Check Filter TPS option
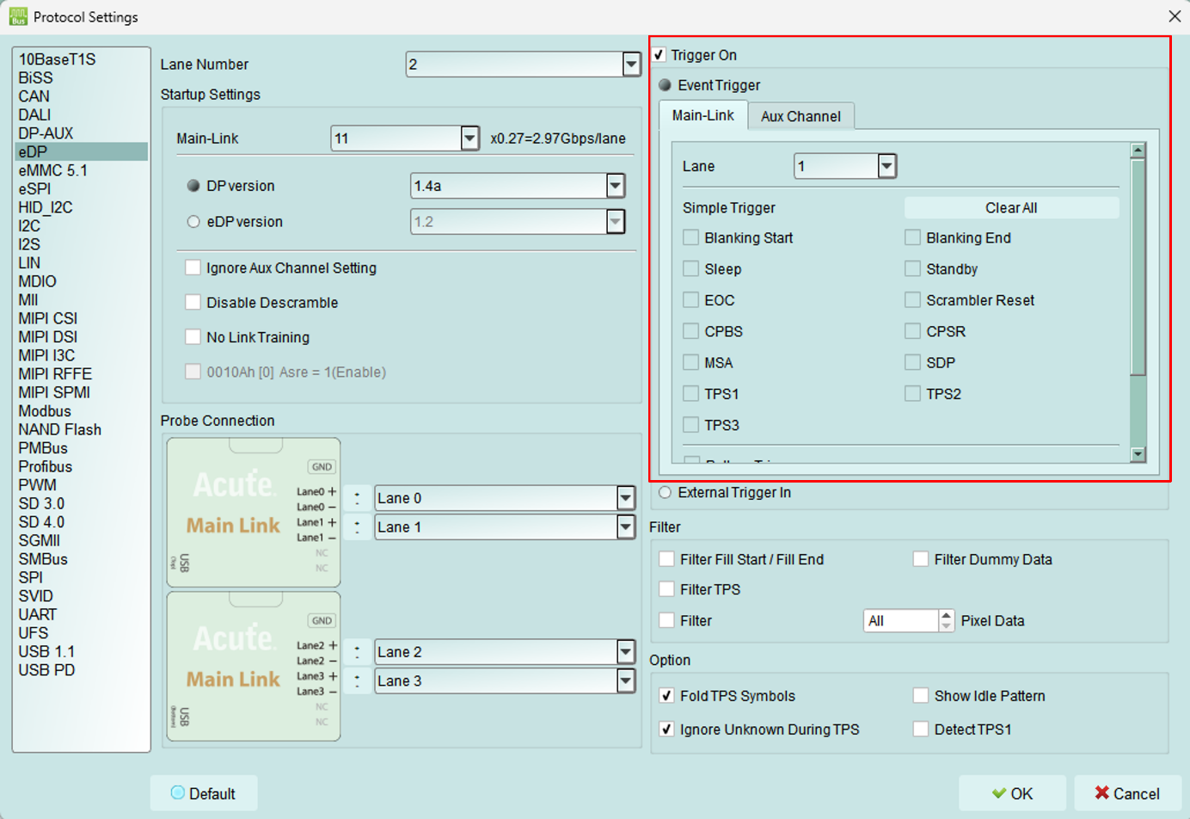The width and height of the screenshot is (1190, 819). click(x=666, y=589)
